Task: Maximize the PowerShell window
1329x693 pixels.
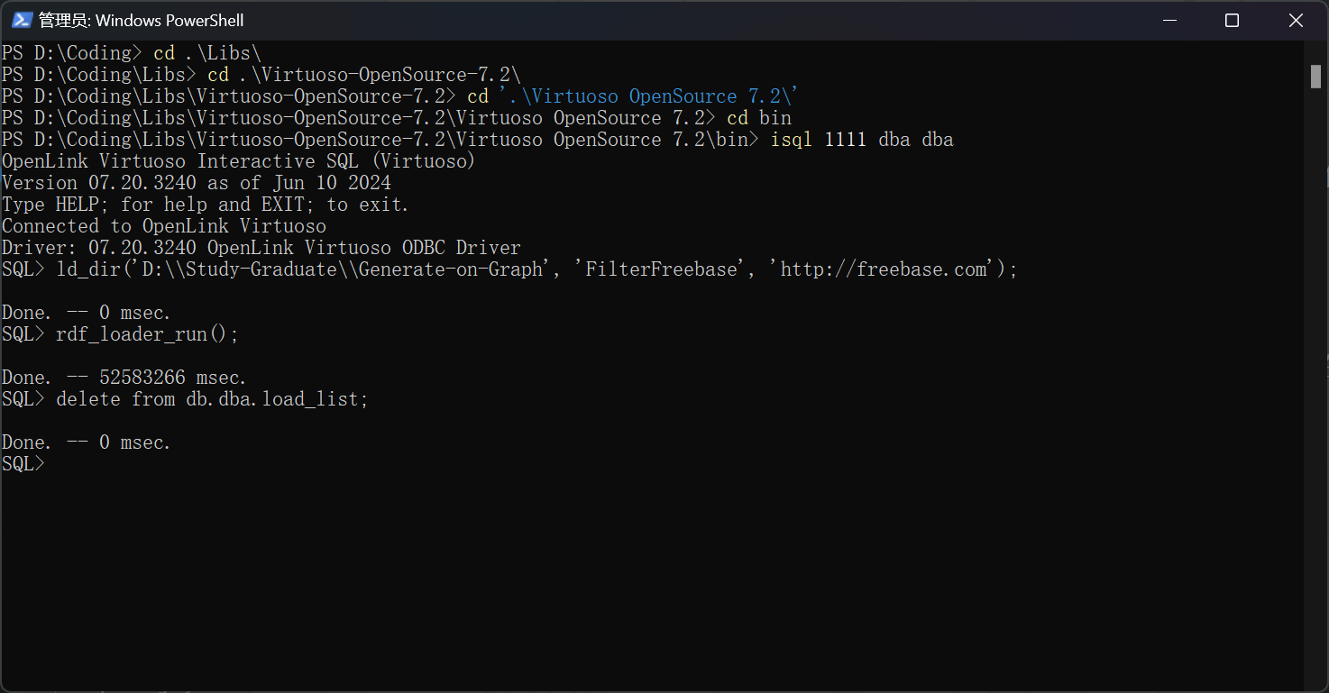Action: (1232, 20)
